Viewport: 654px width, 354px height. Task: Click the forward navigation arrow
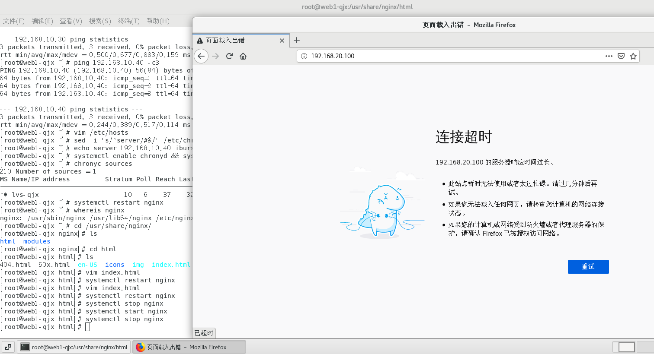[x=215, y=56]
